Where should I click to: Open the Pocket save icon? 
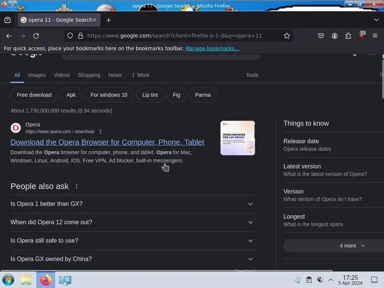coord(321,36)
